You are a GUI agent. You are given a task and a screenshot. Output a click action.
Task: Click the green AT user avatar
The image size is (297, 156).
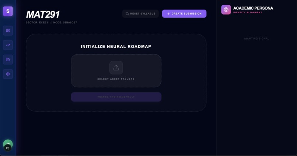tap(8, 143)
